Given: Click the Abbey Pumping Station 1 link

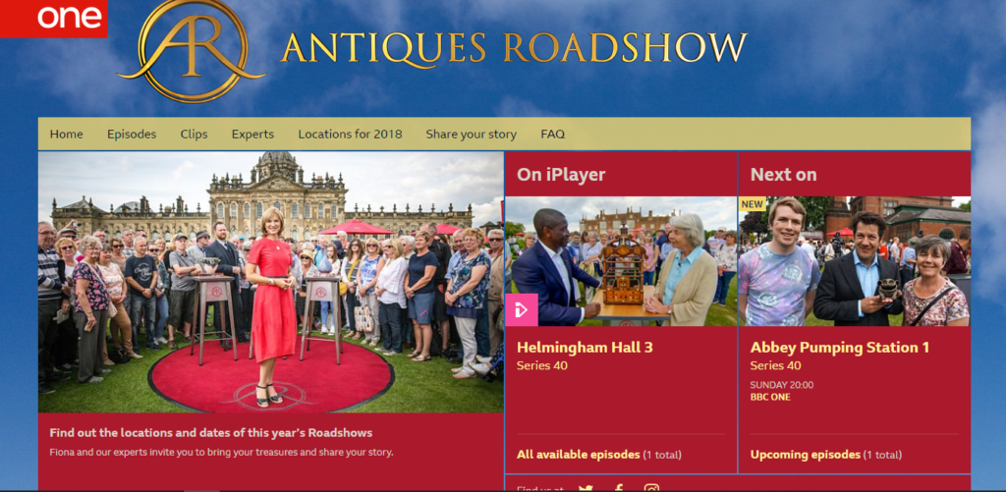Looking at the screenshot, I should (840, 347).
